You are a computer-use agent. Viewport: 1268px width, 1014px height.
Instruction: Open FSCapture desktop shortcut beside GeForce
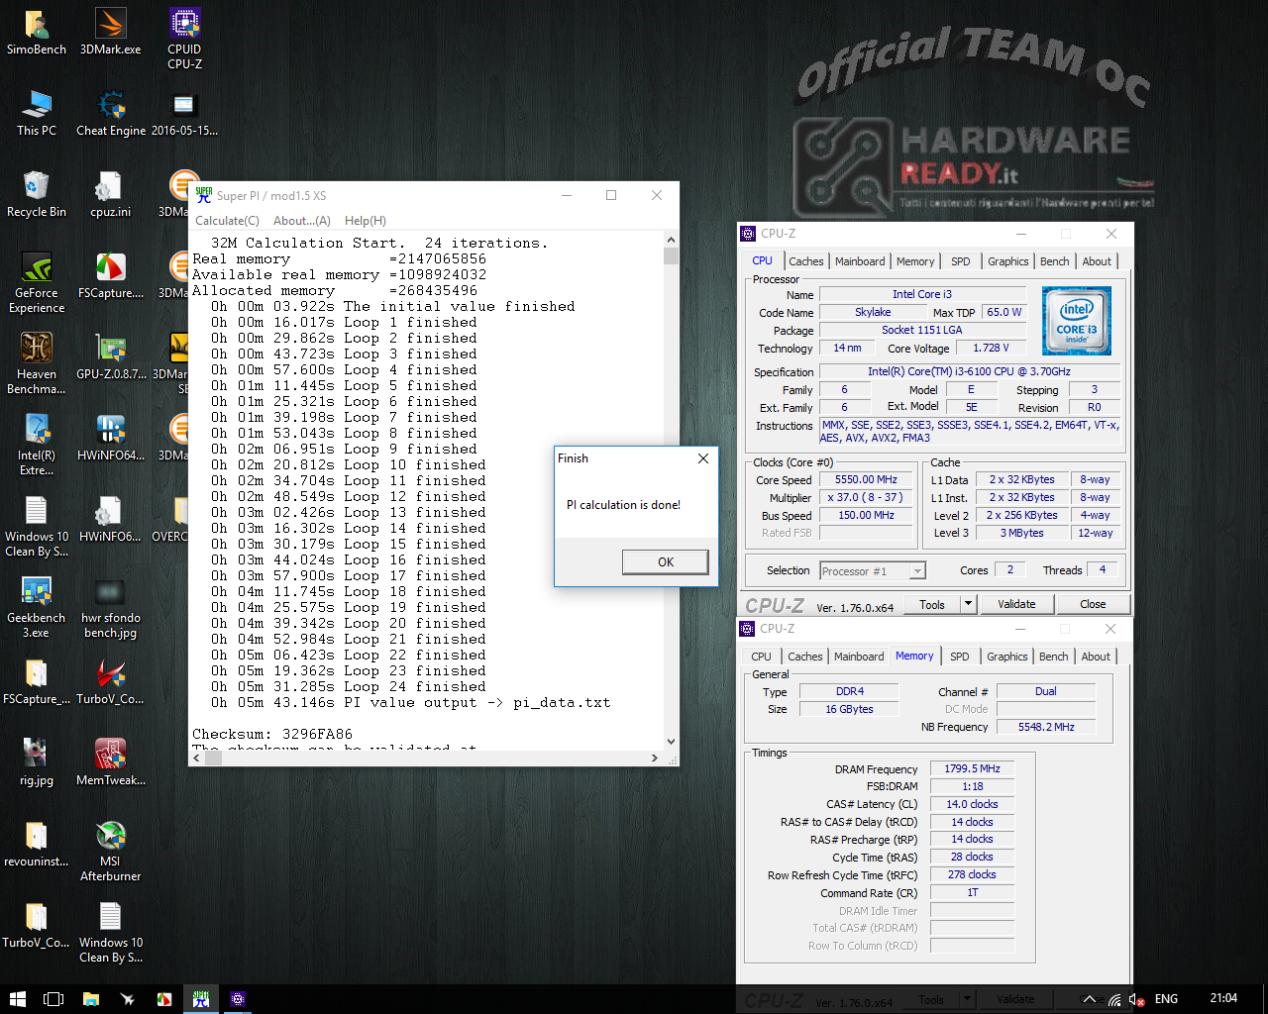111,275
